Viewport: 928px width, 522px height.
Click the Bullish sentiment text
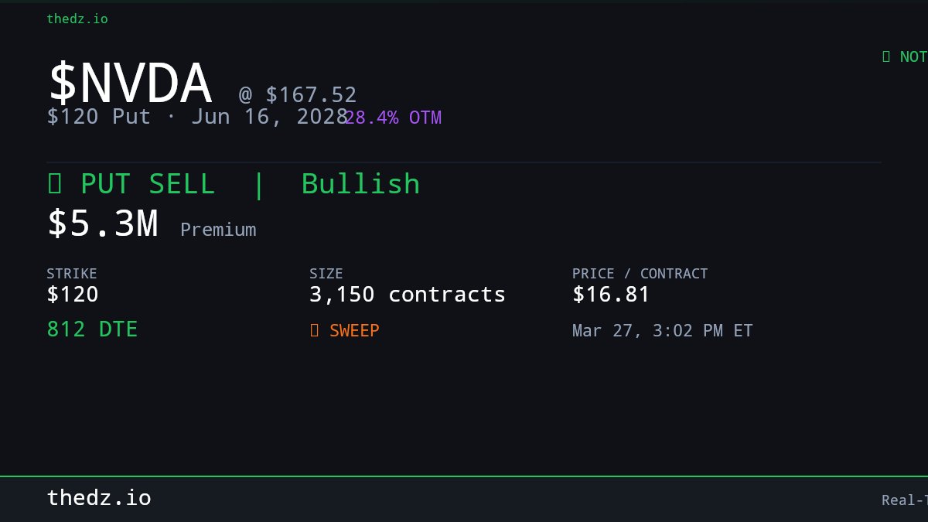coord(360,184)
